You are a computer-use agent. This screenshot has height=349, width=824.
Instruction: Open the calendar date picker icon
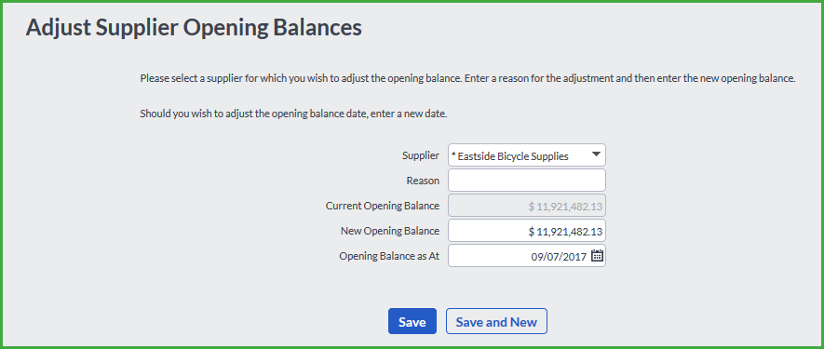click(x=597, y=256)
